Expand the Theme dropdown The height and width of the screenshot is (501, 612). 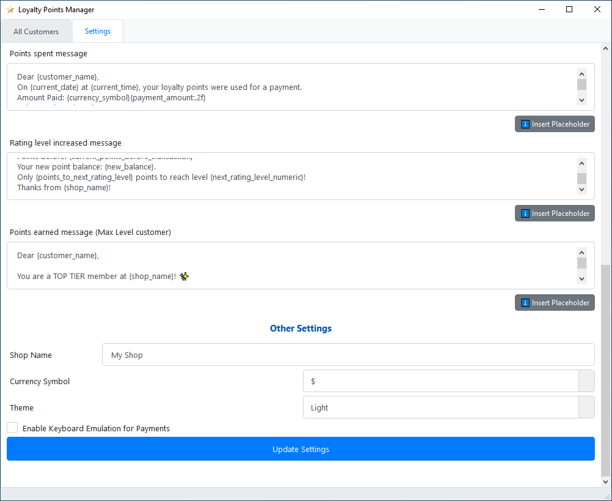tap(586, 407)
